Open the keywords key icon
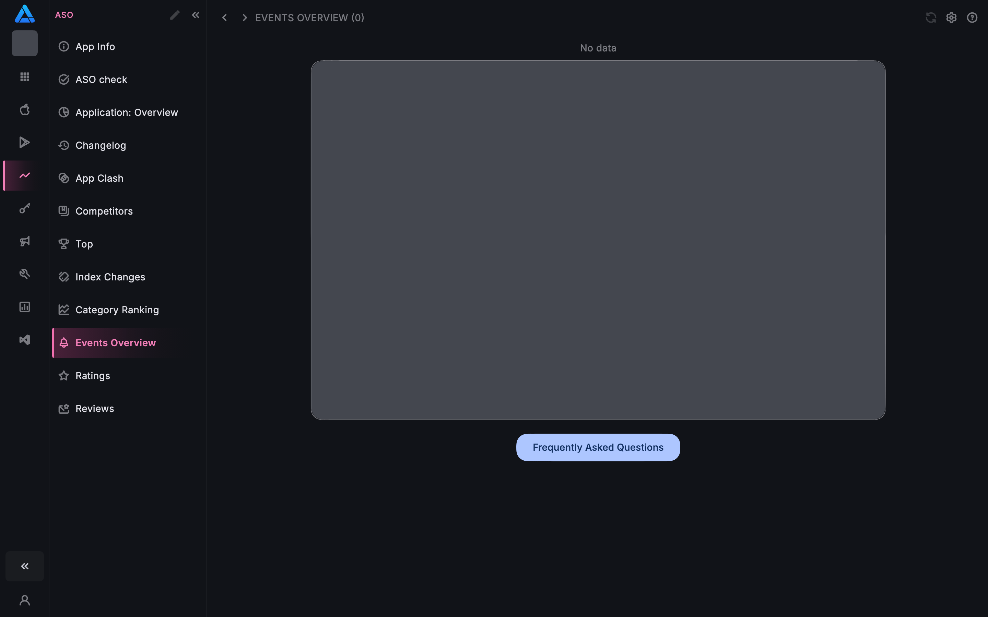Image resolution: width=988 pixels, height=617 pixels. 24,208
